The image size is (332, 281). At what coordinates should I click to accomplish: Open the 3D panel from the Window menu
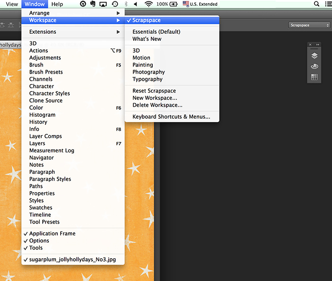tap(73, 44)
